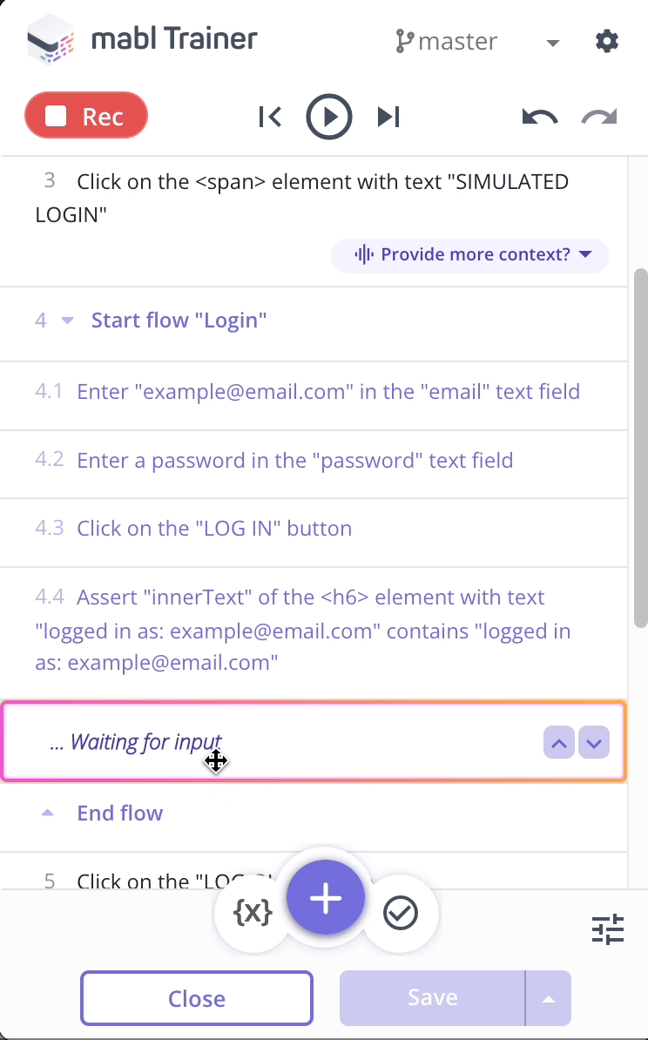Move the cursor step up
The width and height of the screenshot is (648, 1040).
[x=559, y=743]
